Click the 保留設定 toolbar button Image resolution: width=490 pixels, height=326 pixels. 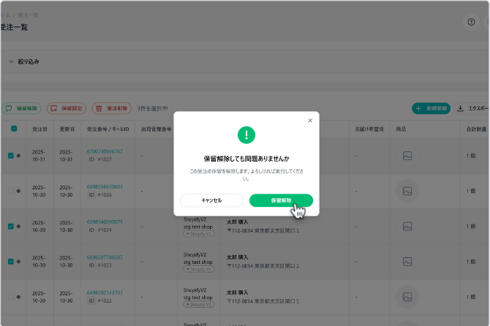click(x=67, y=108)
